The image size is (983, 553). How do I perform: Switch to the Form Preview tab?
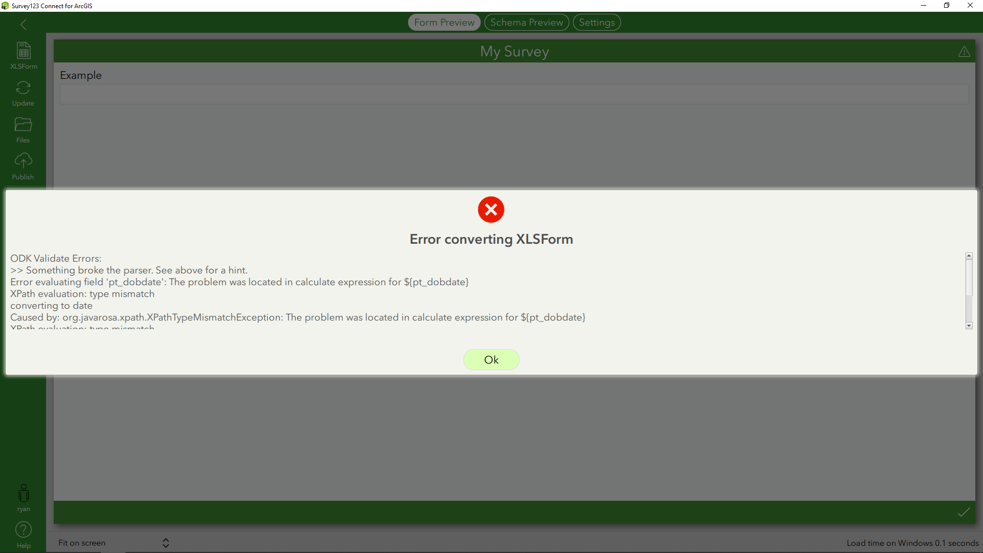[444, 23]
